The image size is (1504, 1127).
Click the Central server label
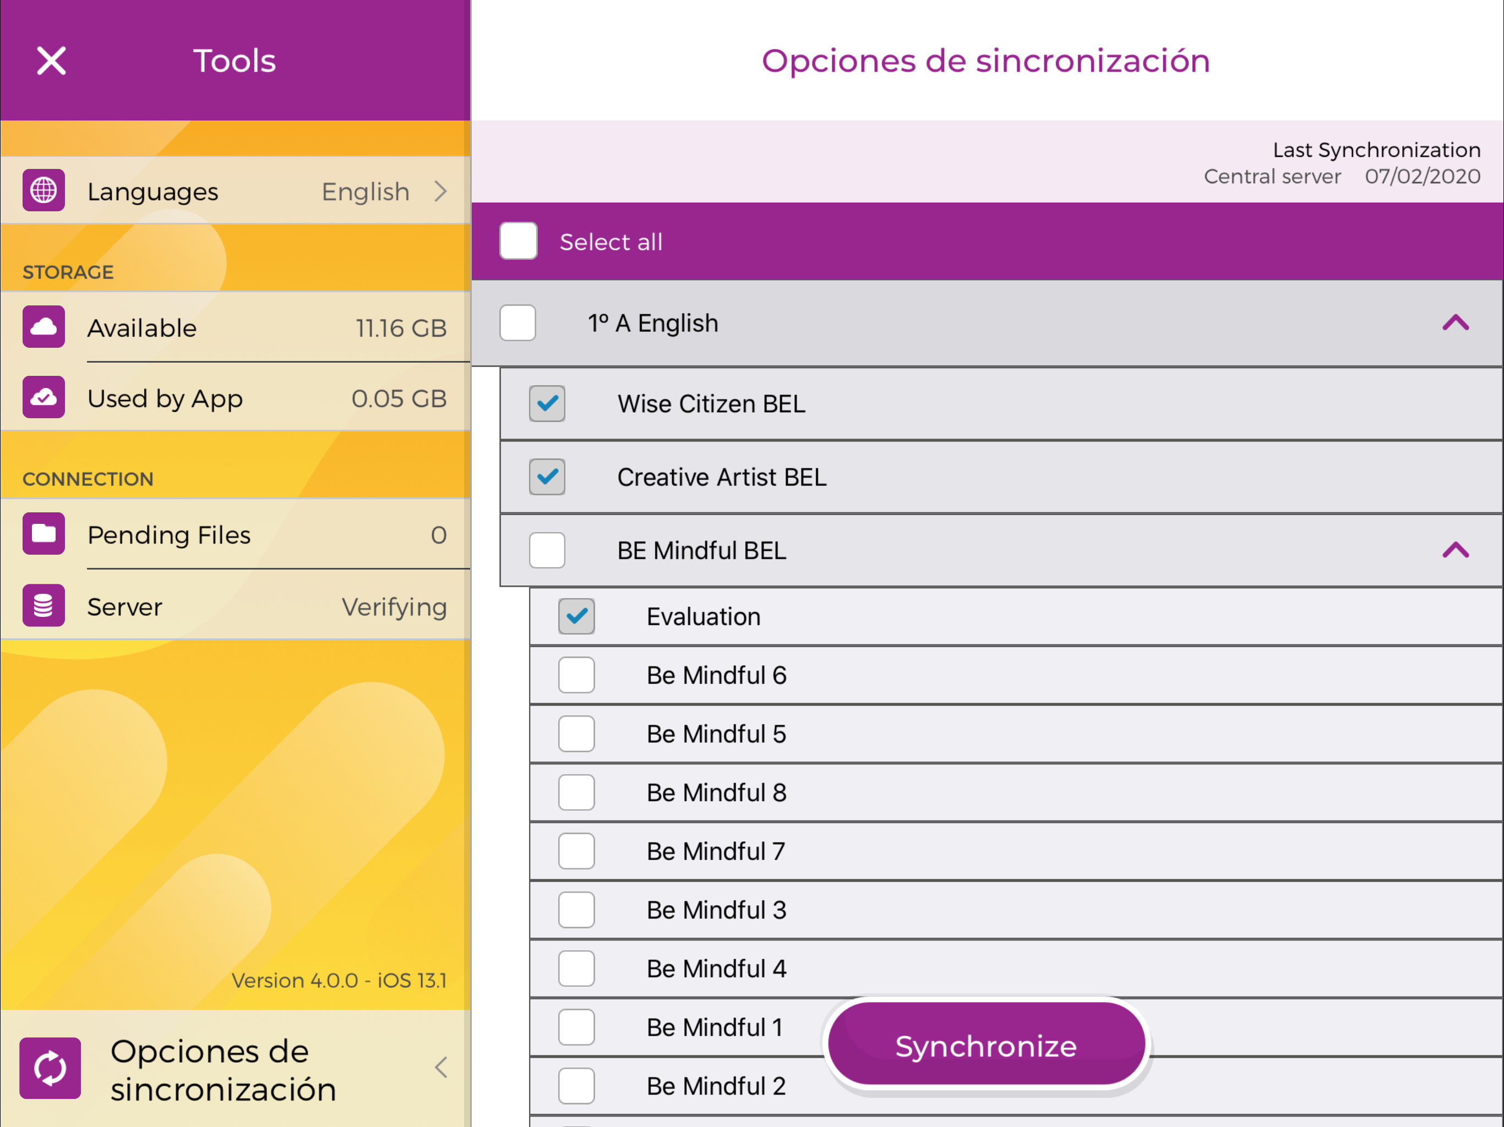coord(1272,176)
